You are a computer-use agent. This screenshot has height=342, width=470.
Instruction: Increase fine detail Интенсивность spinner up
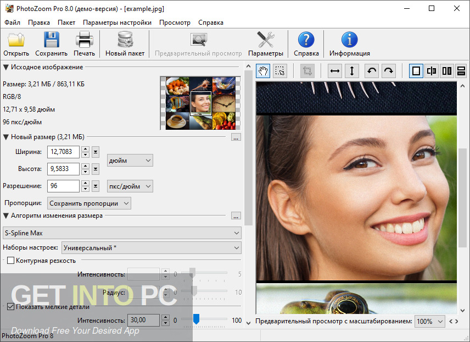tap(165, 318)
